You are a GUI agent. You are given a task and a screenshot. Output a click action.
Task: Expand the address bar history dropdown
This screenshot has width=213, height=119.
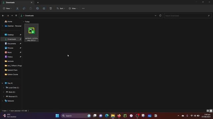pyautogui.click(x=155, y=16)
